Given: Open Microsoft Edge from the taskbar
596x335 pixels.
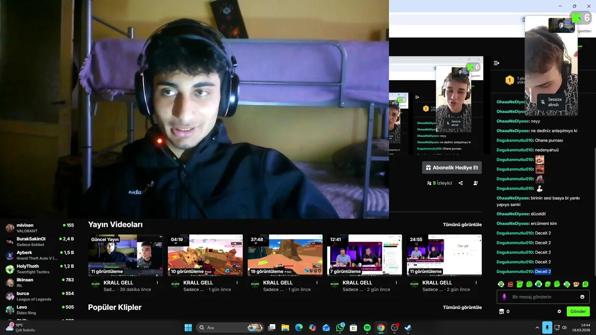Looking at the screenshot, I should pos(299,328).
